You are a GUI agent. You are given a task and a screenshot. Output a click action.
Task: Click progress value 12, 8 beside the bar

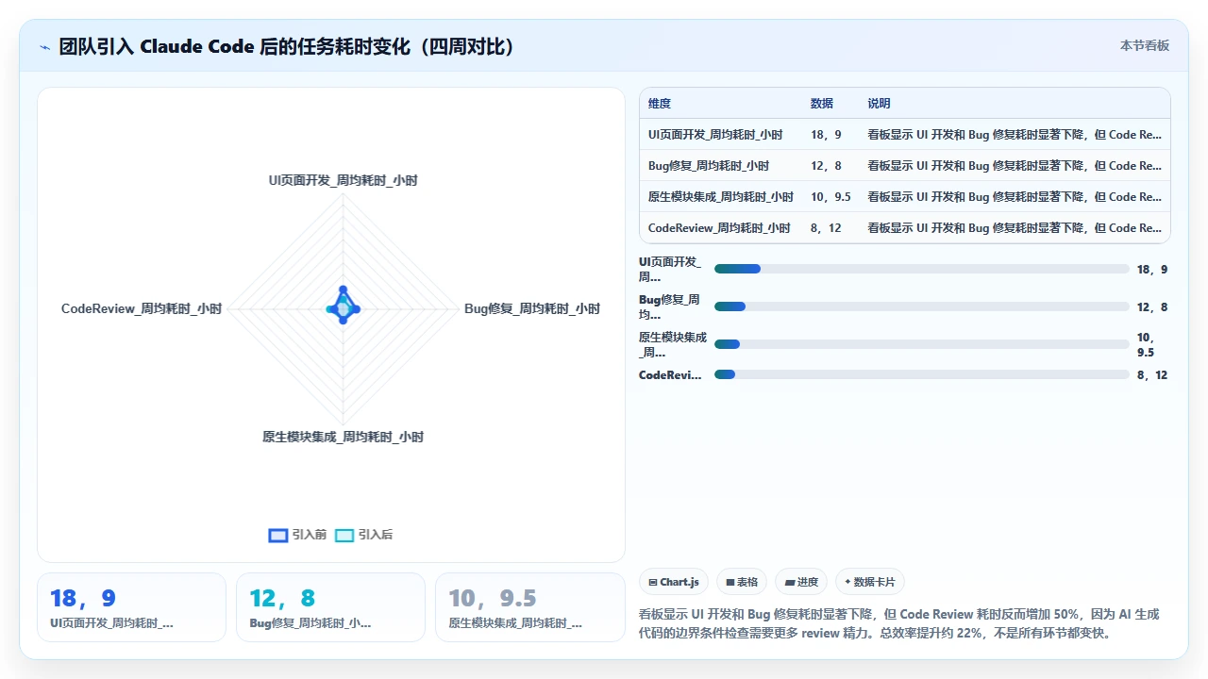[x=1152, y=306]
